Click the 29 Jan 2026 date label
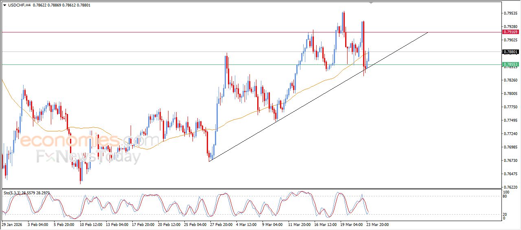 [x=13, y=224]
